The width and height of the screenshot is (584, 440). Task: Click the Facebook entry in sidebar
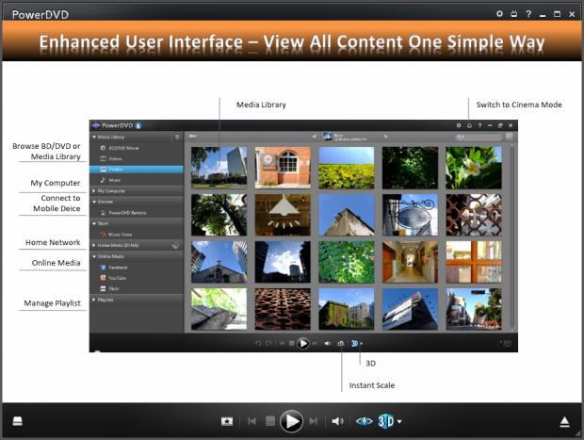click(x=119, y=268)
